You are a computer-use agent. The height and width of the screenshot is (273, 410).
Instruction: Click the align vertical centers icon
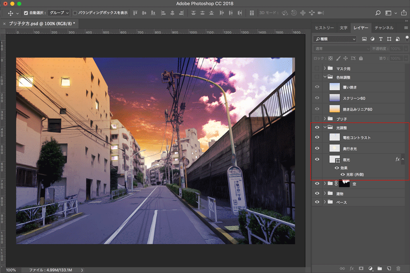coord(144,13)
